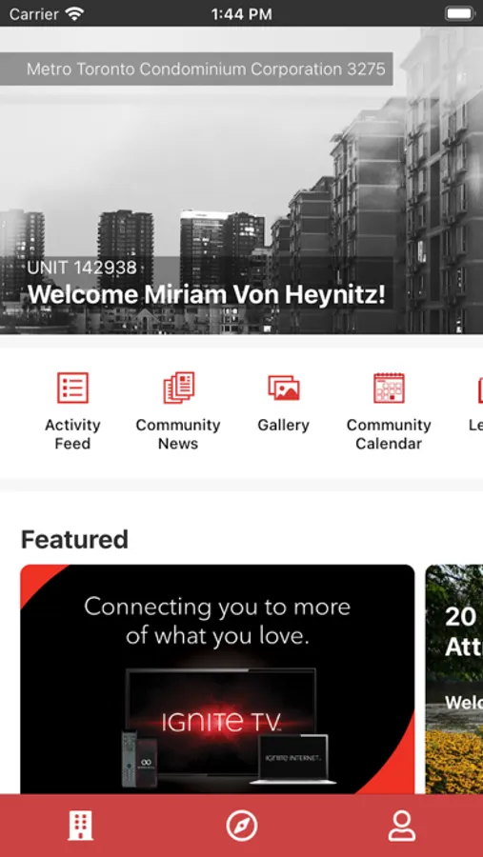The height and width of the screenshot is (857, 483).
Task: Tap the profile person tab icon
Action: (x=402, y=826)
